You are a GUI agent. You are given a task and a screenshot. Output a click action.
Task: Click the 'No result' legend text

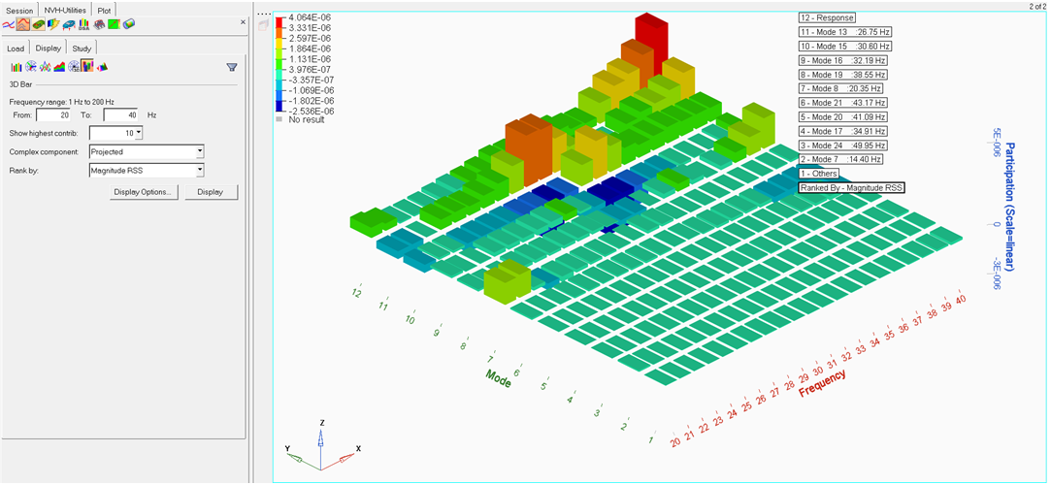coord(307,120)
